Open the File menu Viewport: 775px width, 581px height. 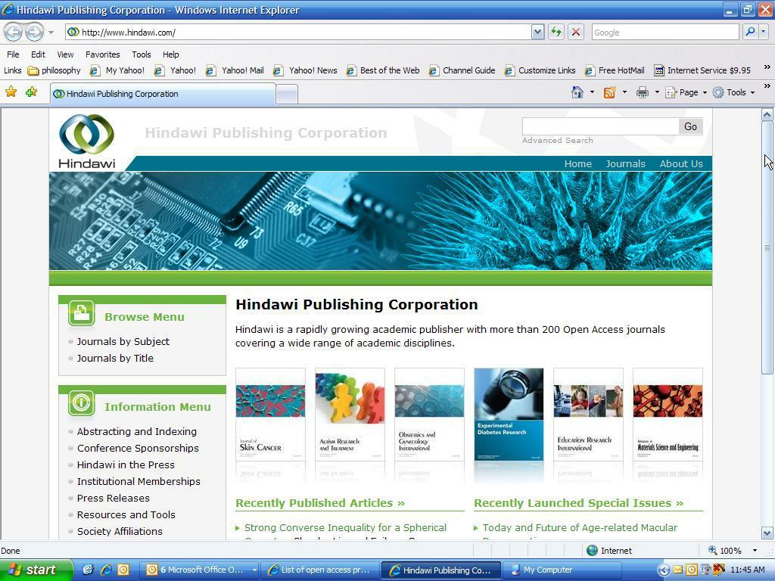[13, 54]
